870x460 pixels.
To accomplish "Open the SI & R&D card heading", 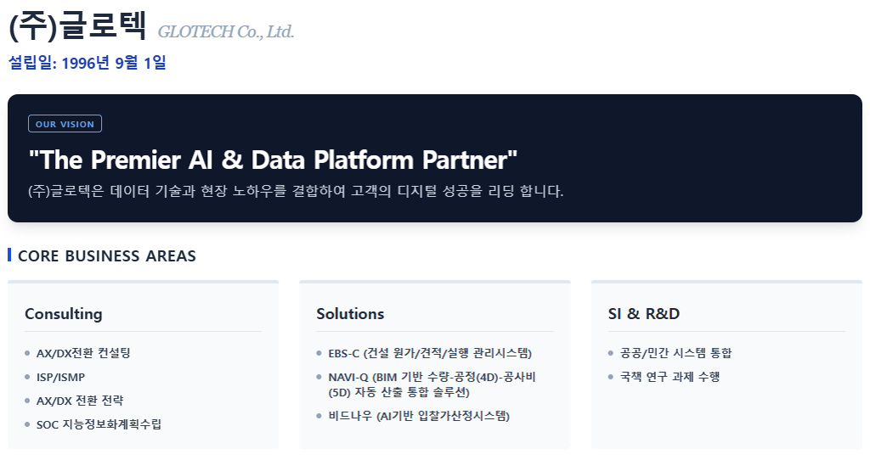I will pos(644,314).
